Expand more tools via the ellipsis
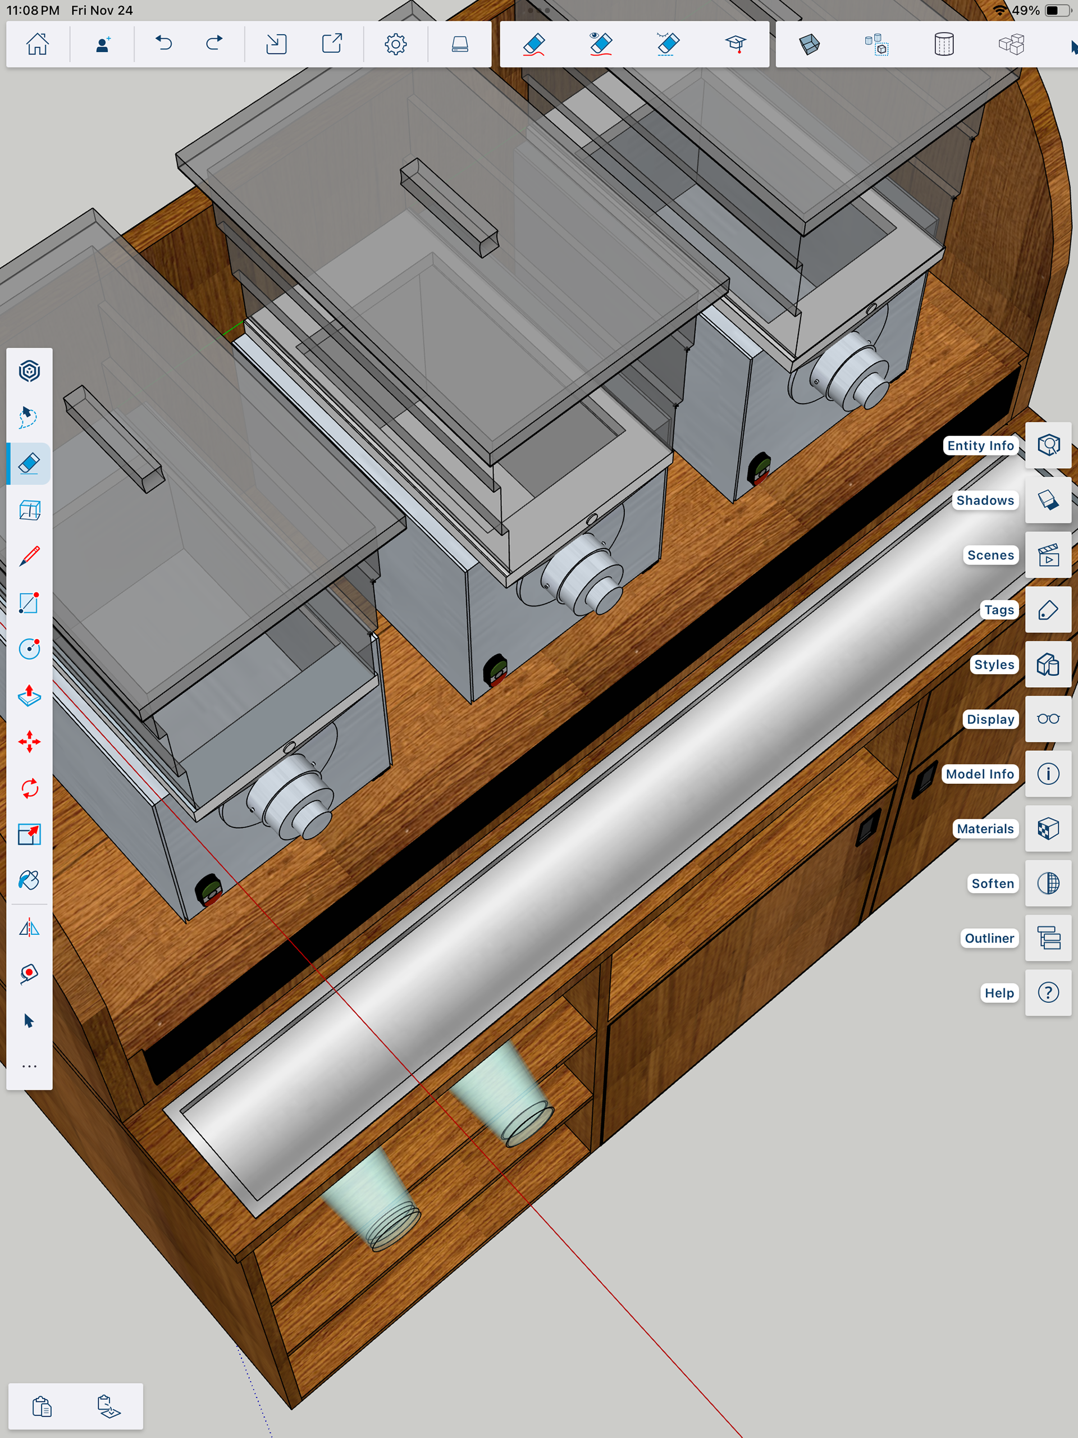This screenshot has width=1078, height=1438. (x=29, y=1066)
